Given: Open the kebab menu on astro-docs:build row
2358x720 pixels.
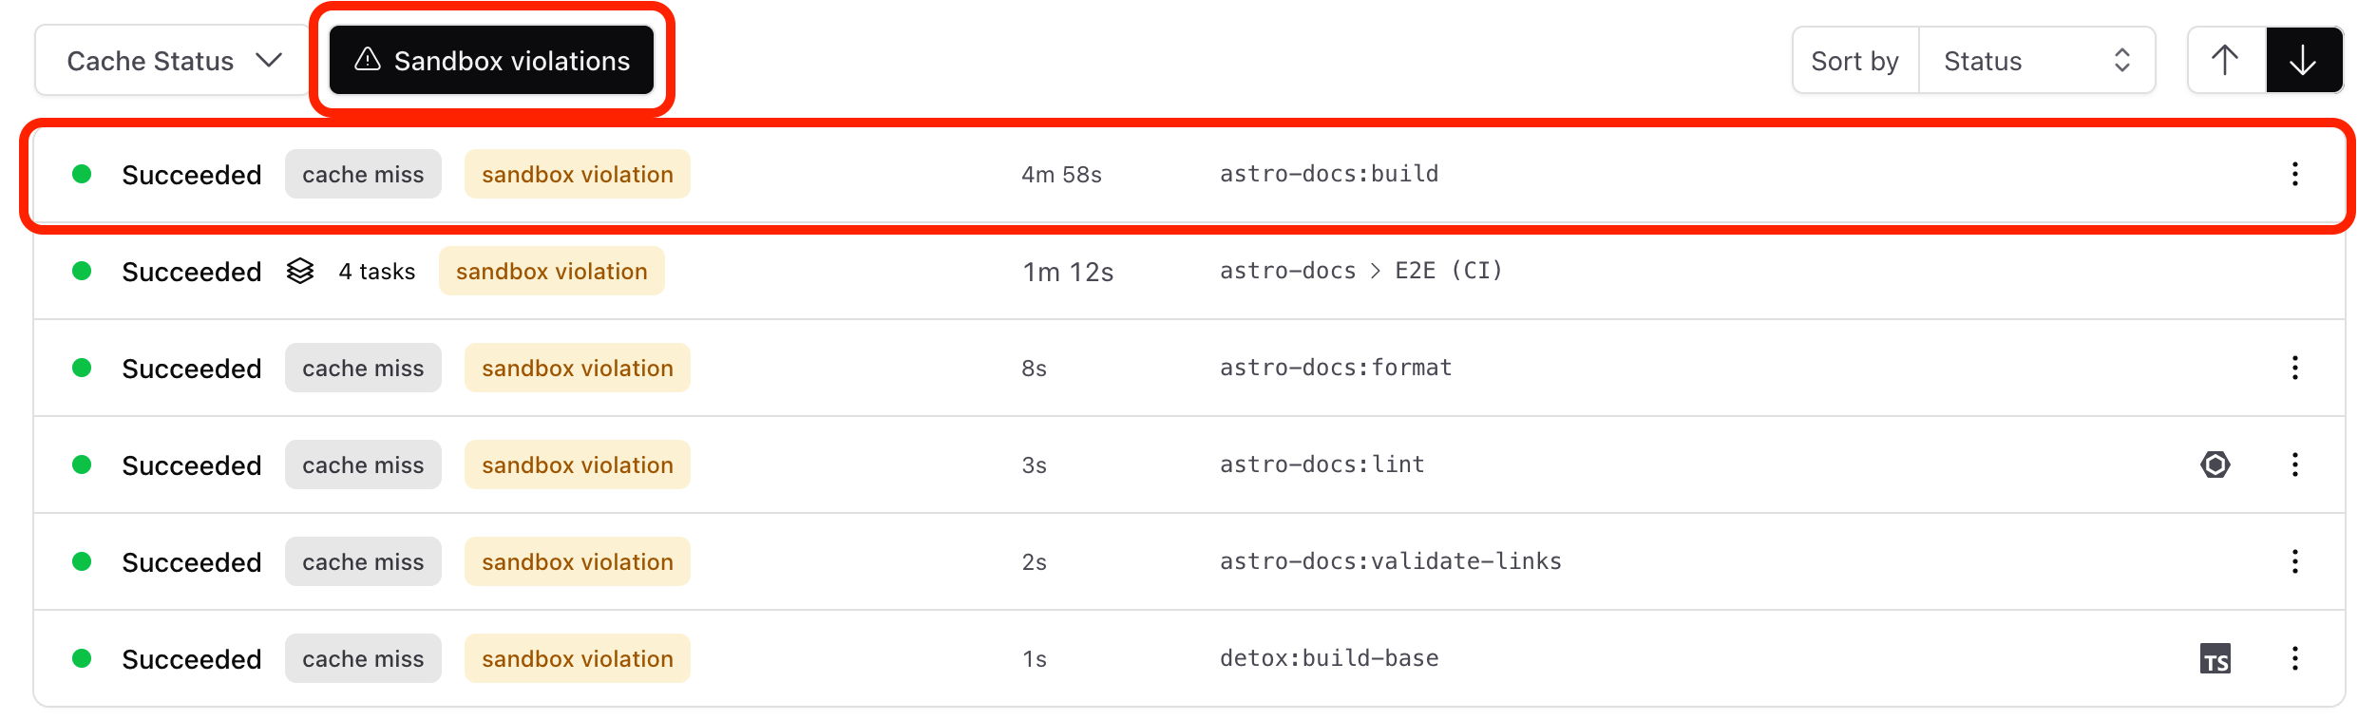Looking at the screenshot, I should [x=2295, y=174].
